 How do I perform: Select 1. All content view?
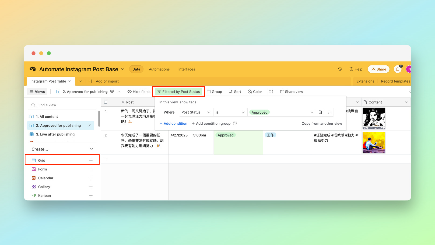(x=61, y=117)
